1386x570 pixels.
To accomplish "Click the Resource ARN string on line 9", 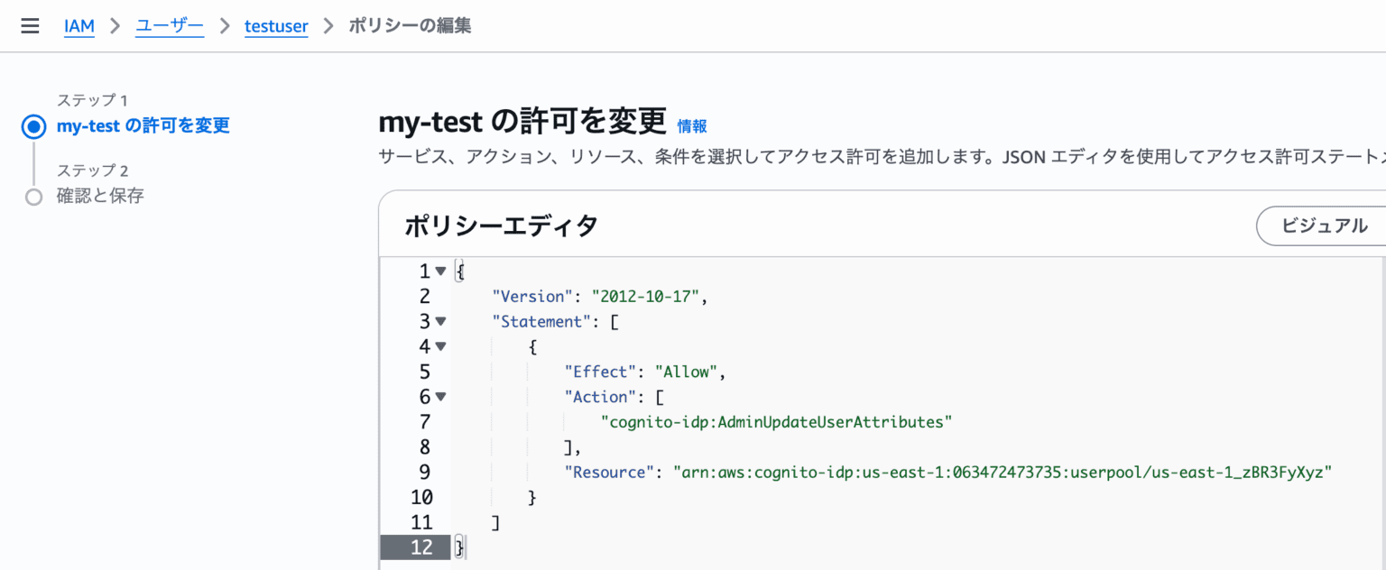I will [1002, 472].
